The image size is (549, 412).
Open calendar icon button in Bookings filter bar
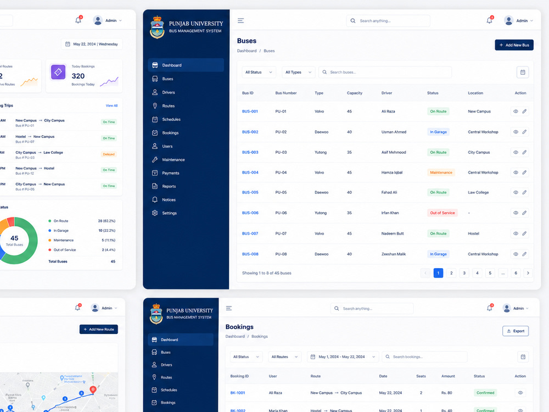click(x=523, y=357)
